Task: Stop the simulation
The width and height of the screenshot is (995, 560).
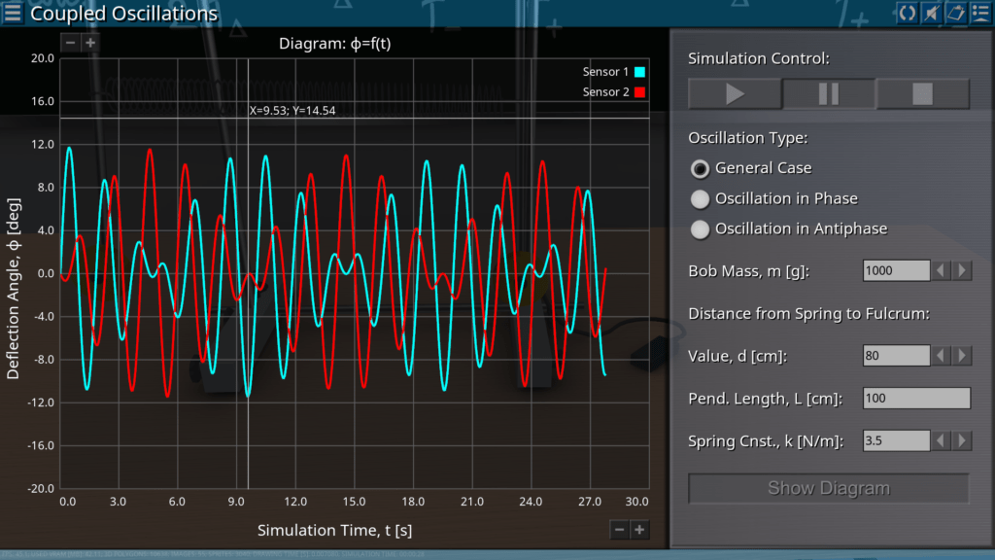Action: pos(922,94)
